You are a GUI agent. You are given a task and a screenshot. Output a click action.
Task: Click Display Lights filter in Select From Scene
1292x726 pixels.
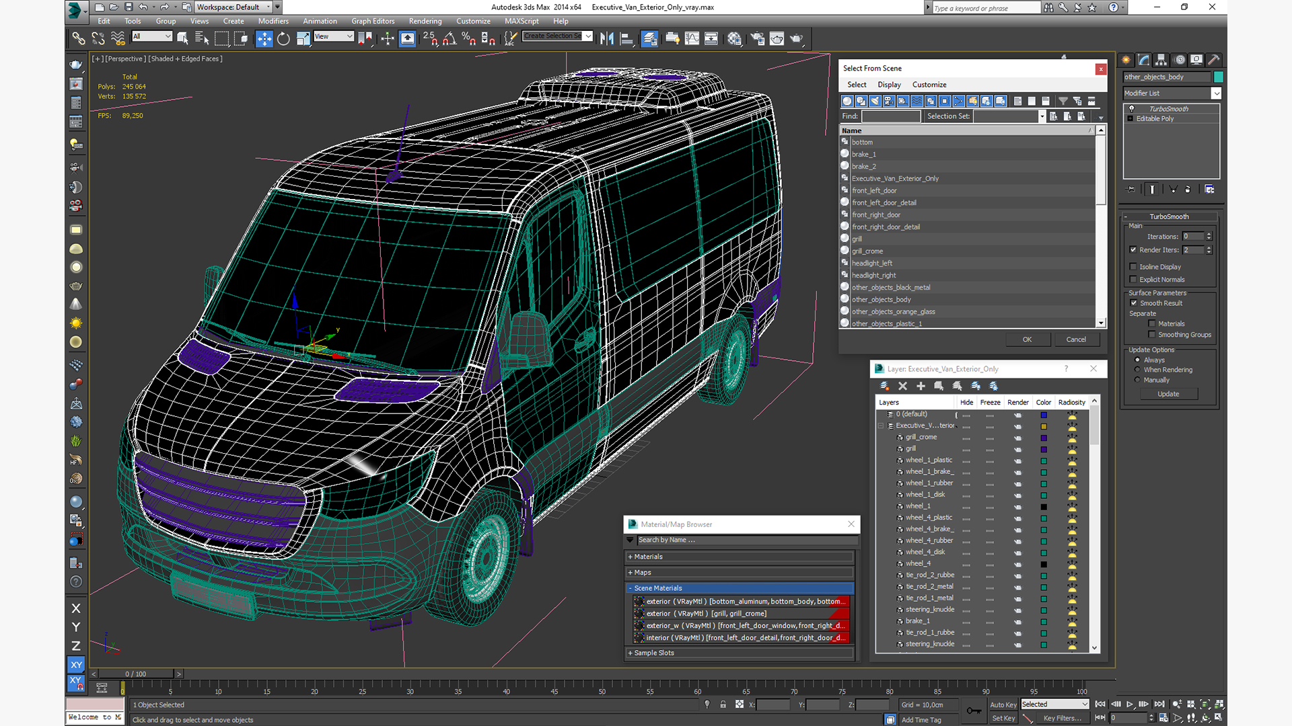coord(875,101)
